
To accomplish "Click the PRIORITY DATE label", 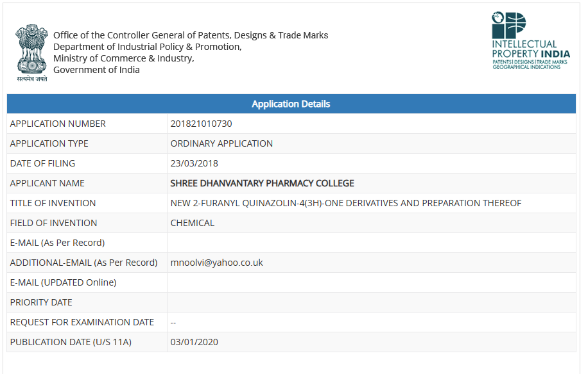I will pyautogui.click(x=41, y=302).
